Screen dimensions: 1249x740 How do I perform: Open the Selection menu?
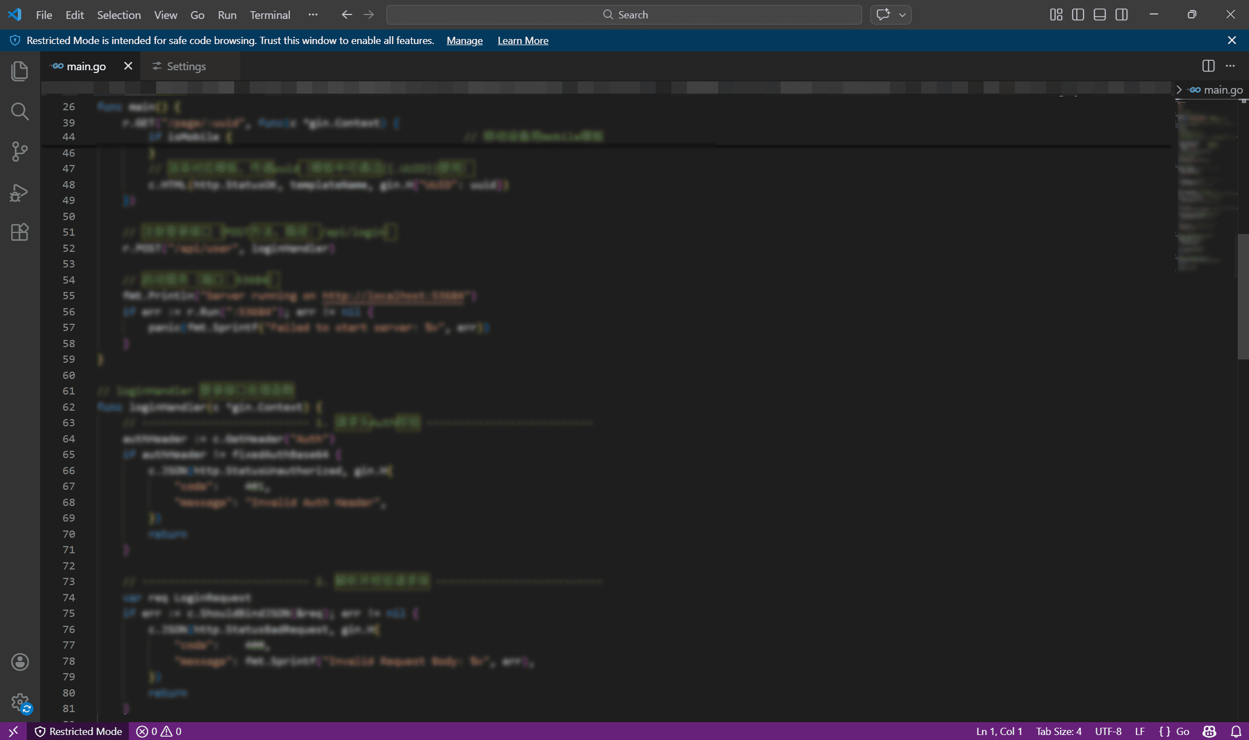coord(119,14)
